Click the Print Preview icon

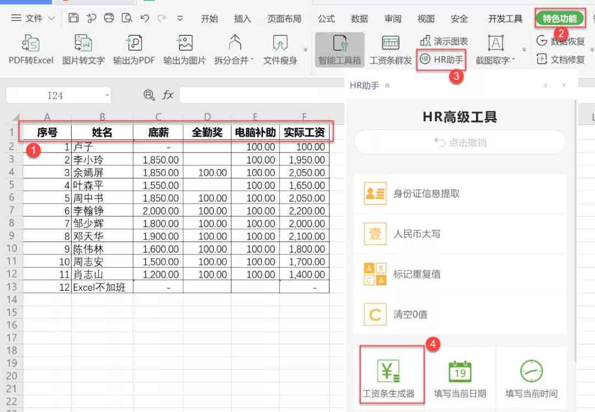click(x=127, y=18)
